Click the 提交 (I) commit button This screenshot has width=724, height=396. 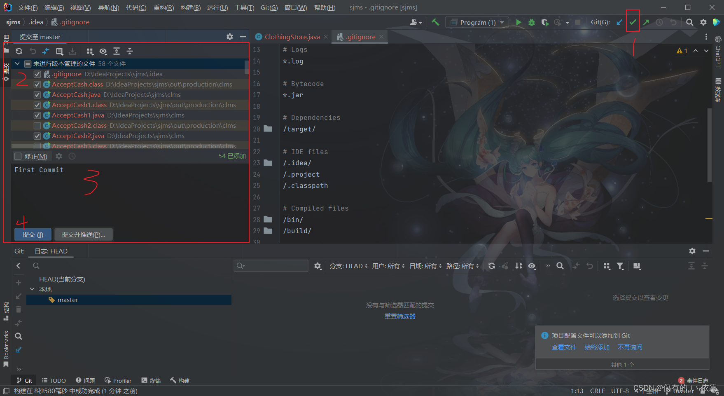(33, 234)
